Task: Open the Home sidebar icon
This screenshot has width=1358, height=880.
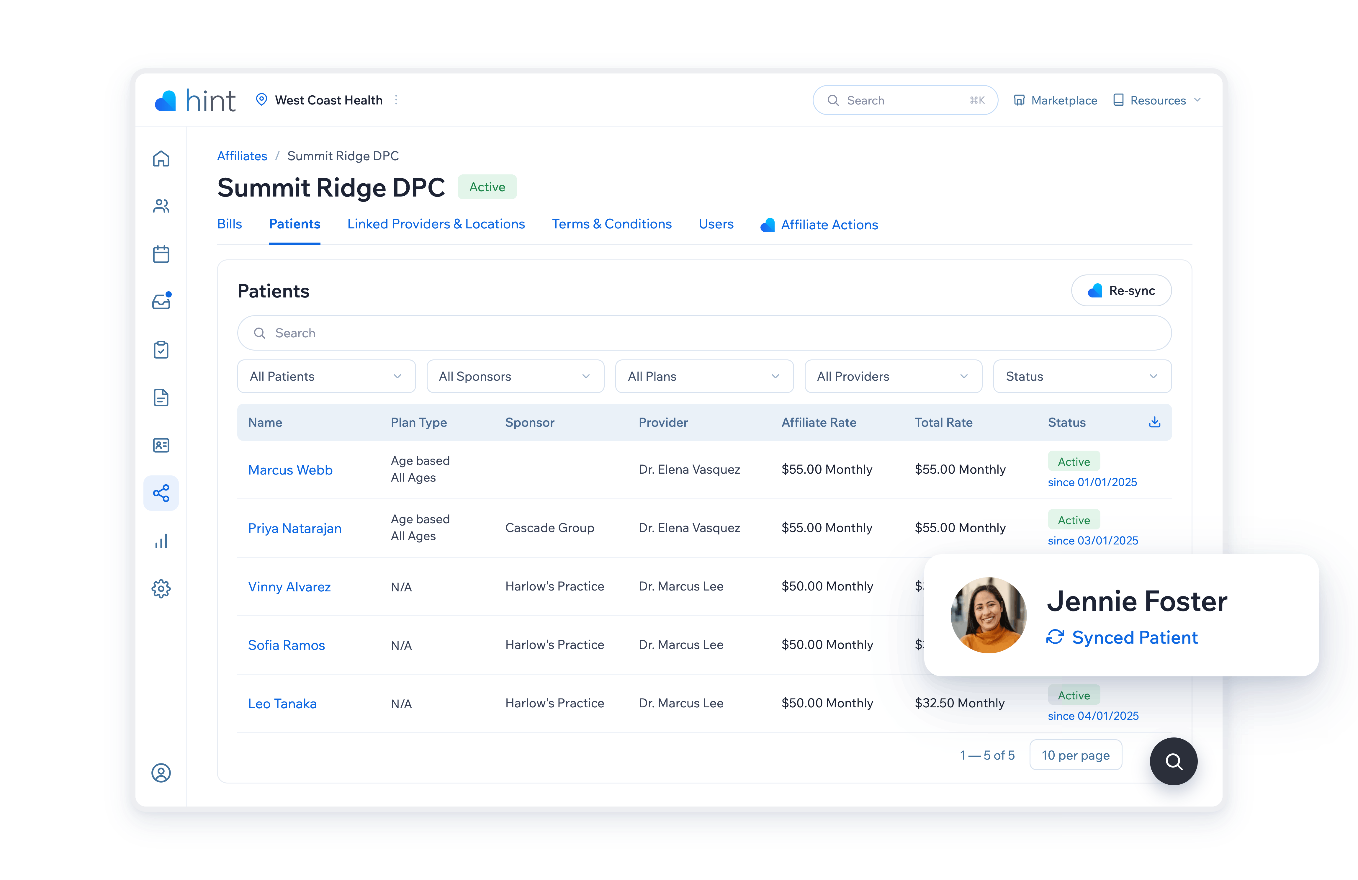Action: [x=161, y=159]
